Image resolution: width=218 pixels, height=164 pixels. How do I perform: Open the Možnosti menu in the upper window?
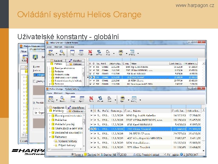[58, 47]
